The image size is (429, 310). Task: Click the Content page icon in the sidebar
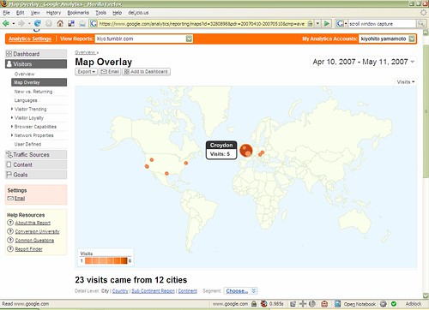(x=9, y=164)
